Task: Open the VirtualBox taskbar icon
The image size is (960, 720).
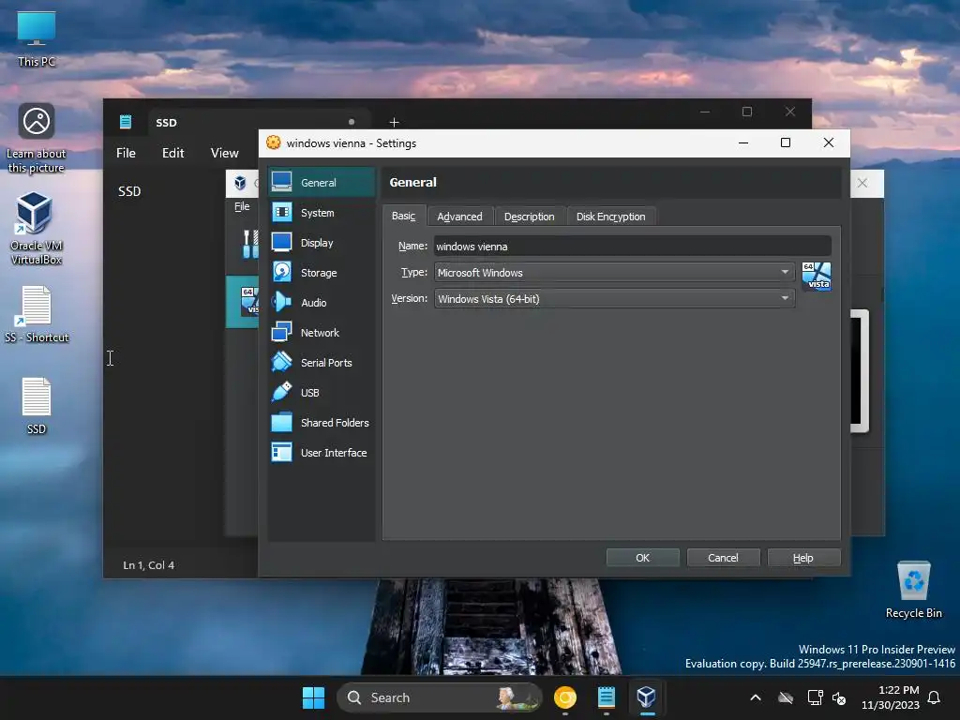Action: pyautogui.click(x=646, y=697)
